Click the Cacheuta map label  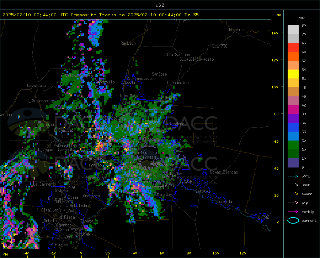coord(66,150)
